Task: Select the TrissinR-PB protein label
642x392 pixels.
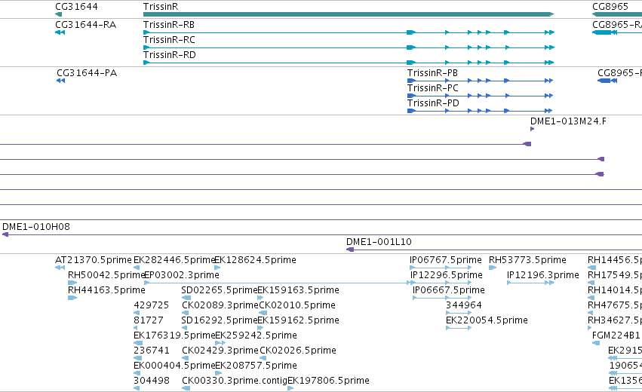Action: pos(432,73)
